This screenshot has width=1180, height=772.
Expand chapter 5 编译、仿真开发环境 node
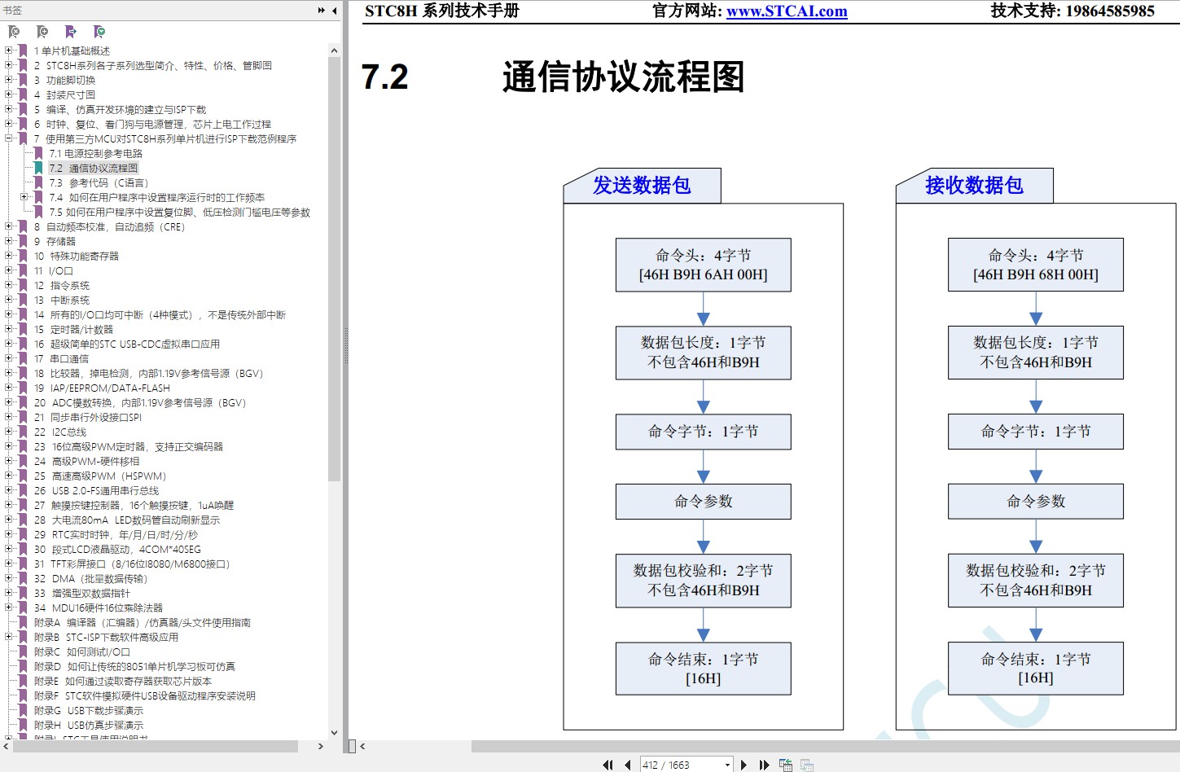(x=9, y=109)
